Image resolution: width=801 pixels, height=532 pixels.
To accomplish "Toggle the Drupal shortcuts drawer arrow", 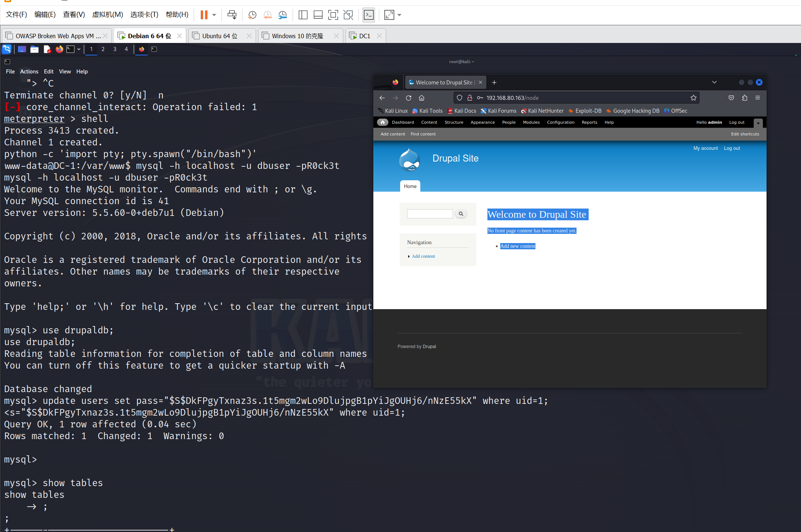I will point(758,123).
